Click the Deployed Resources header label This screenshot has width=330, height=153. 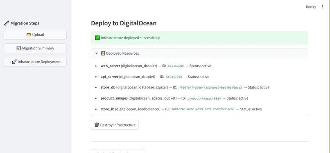click(122, 53)
